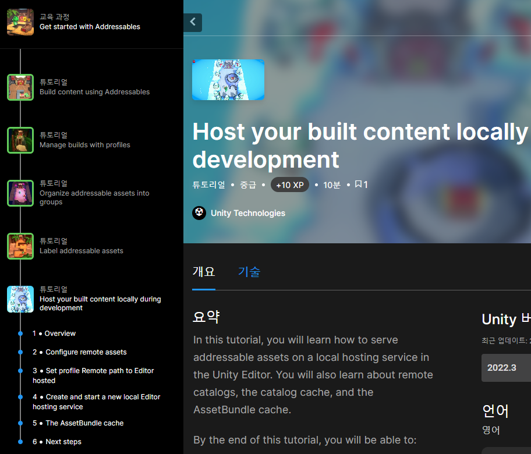Open sidebar Host your built content locally thumbnail

pyautogui.click(x=20, y=299)
